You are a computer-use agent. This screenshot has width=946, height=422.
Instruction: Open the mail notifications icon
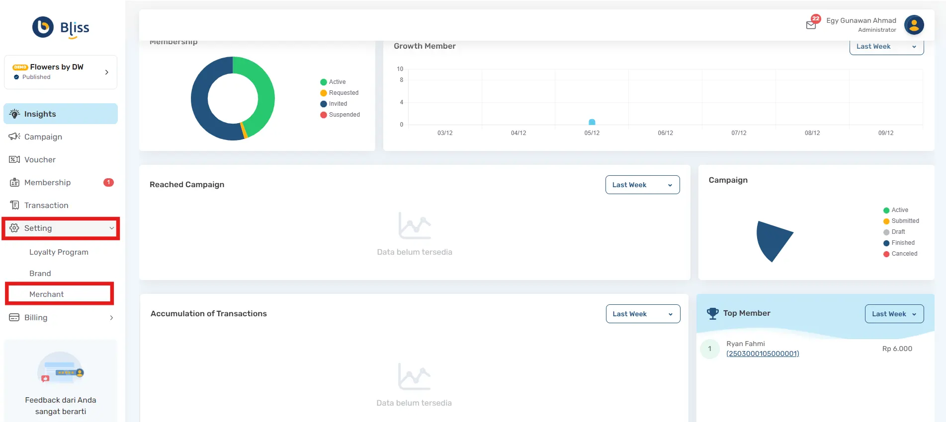click(811, 25)
